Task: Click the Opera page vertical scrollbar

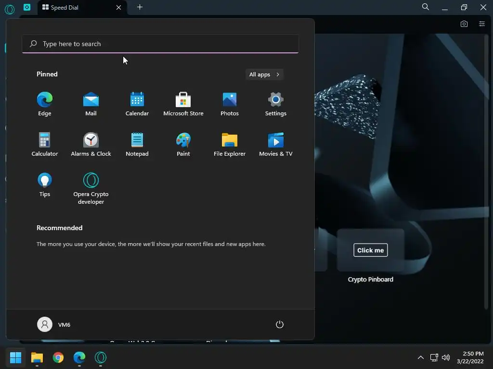Action: click(486, 171)
